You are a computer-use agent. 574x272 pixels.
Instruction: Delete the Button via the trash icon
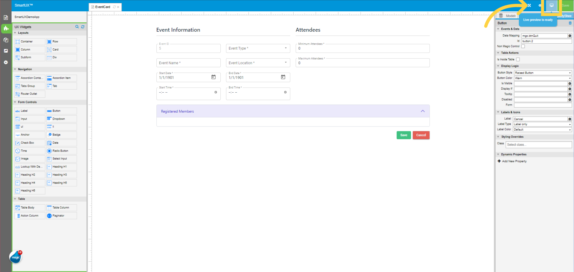[x=570, y=23]
